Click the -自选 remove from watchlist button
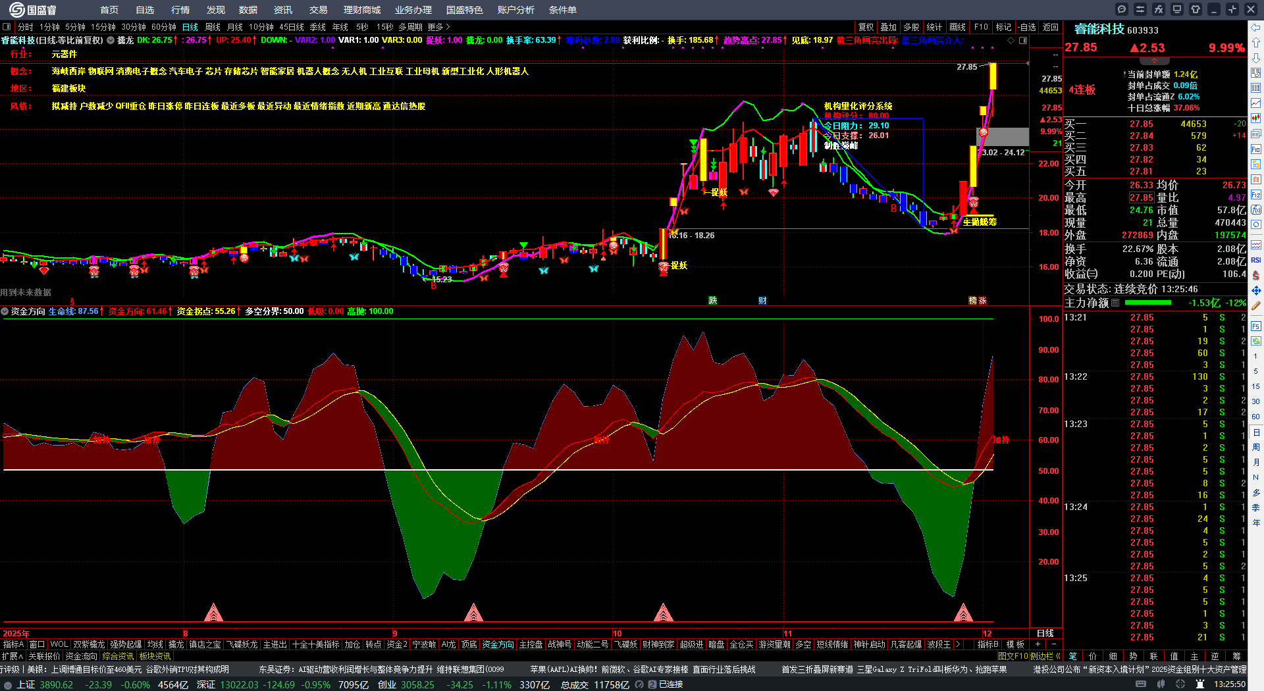Viewport: 1264px width, 691px height. (x=1027, y=27)
